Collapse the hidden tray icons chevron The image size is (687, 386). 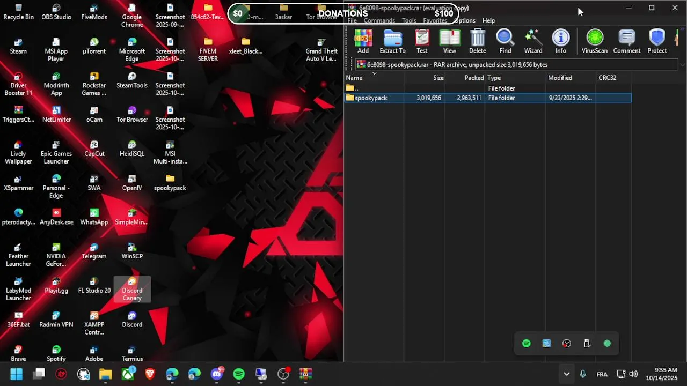(x=566, y=374)
